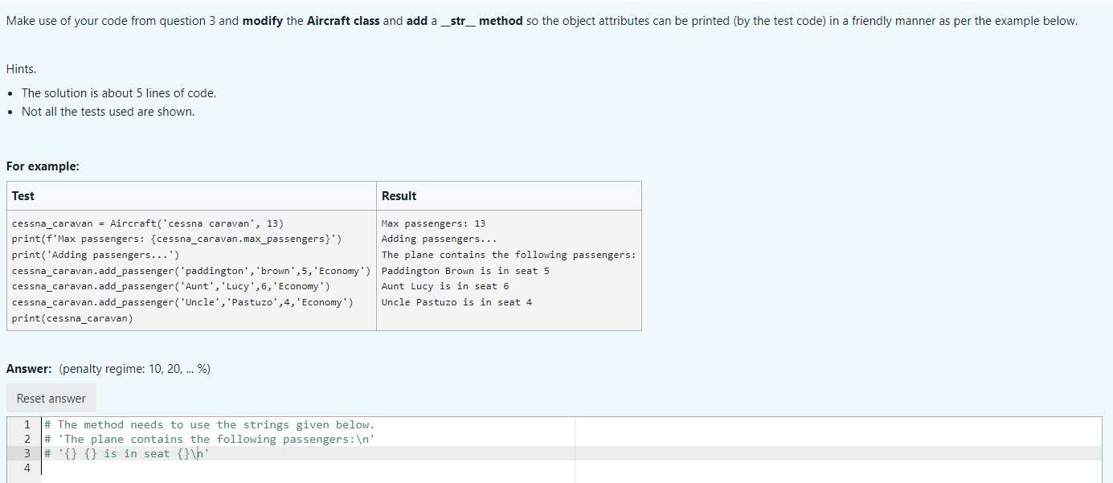The width and height of the screenshot is (1113, 483).
Task: Click line number 3 in the editor gutter
Action: pyautogui.click(x=27, y=453)
